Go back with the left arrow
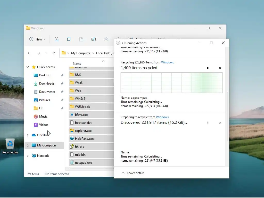 pos(29,53)
